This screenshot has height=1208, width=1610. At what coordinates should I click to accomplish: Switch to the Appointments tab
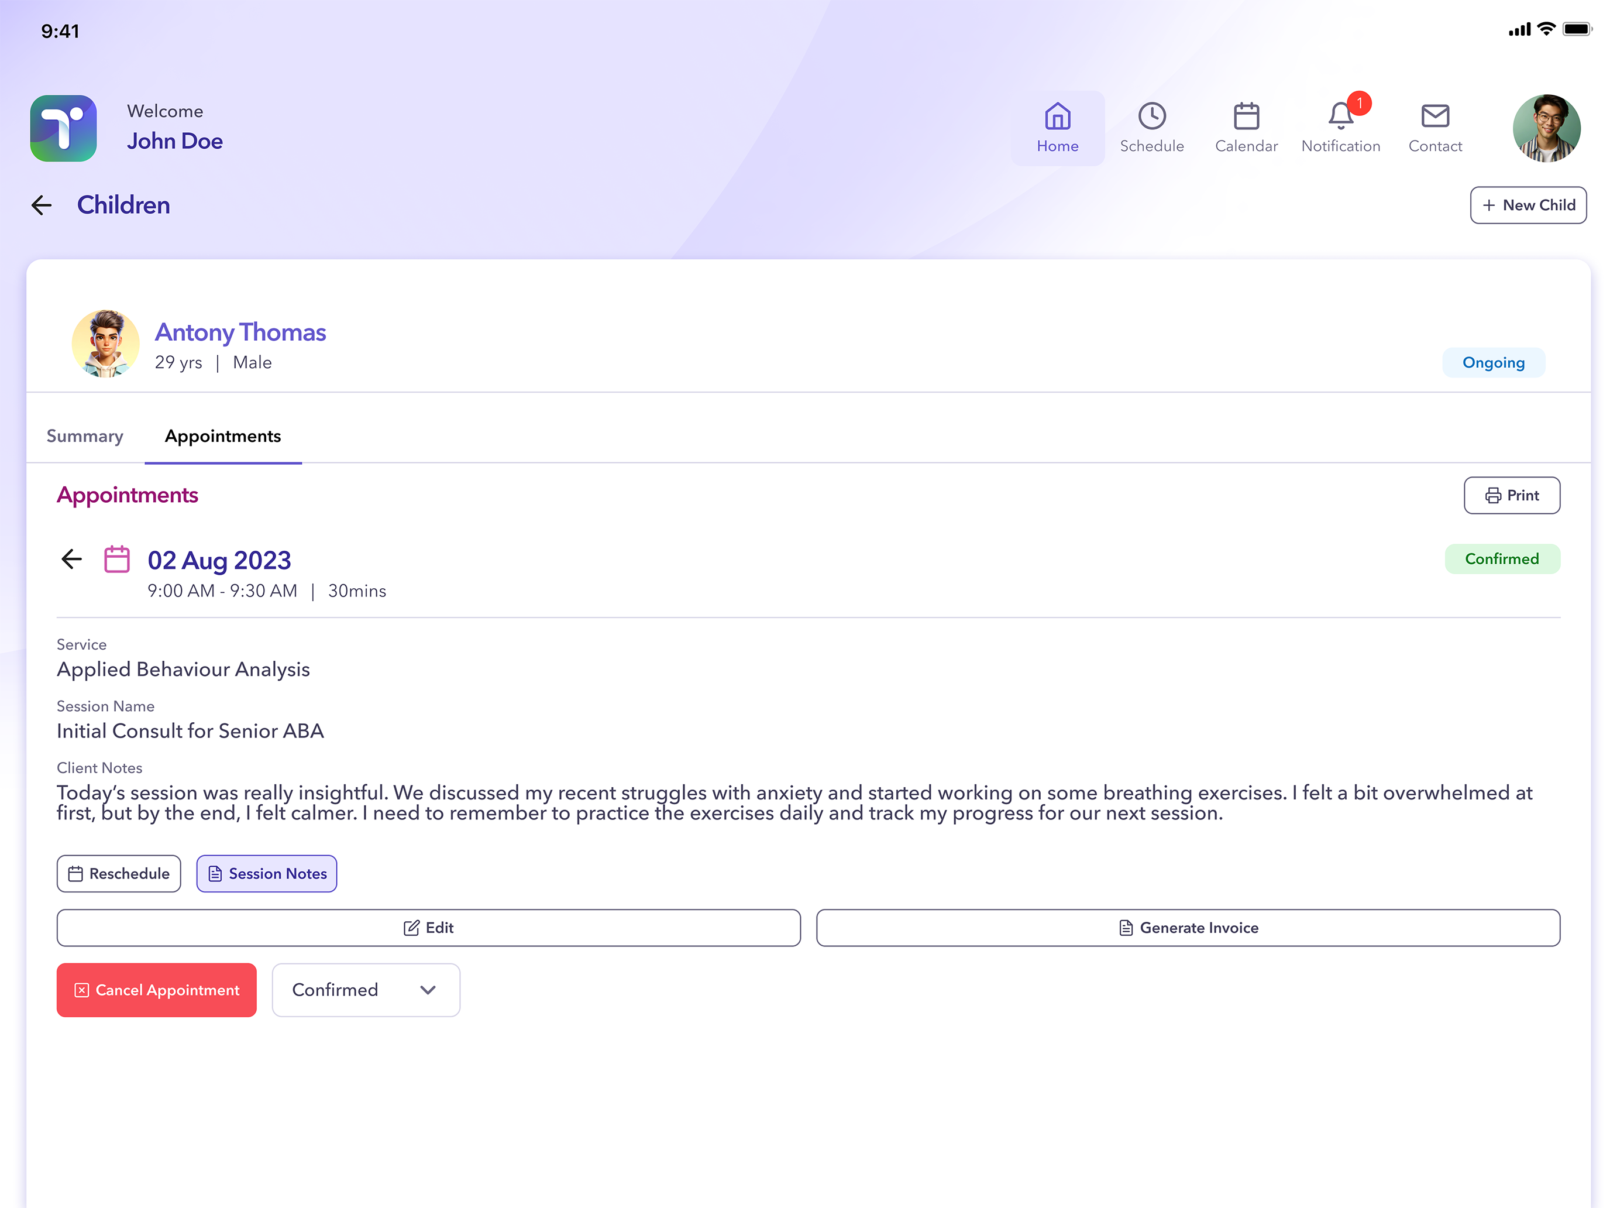click(223, 436)
